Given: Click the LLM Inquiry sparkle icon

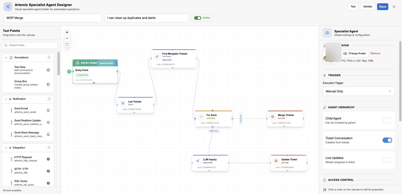Looking at the screenshot, I should point(197,161).
